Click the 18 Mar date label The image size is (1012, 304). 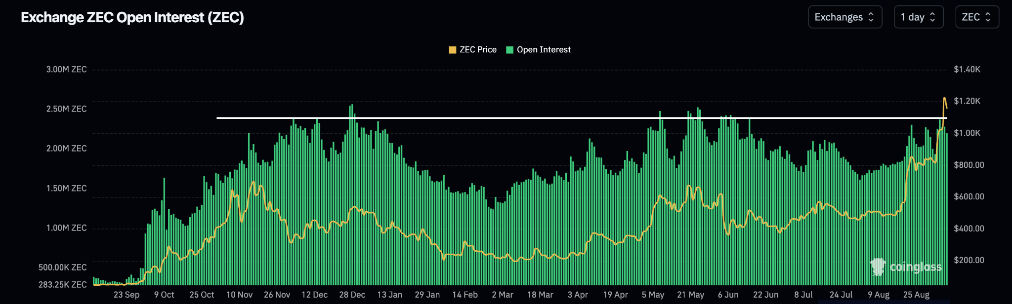[540, 295]
